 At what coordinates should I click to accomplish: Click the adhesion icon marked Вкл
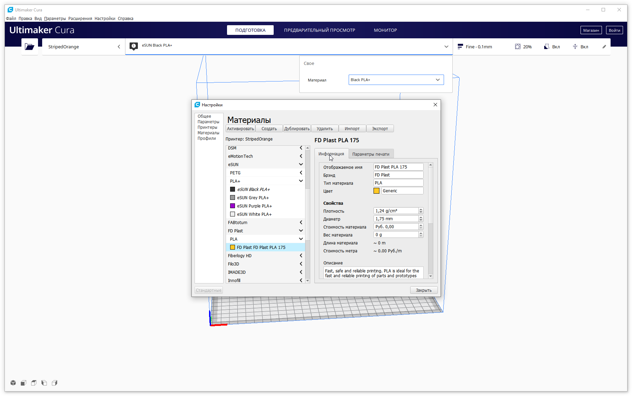tap(575, 47)
